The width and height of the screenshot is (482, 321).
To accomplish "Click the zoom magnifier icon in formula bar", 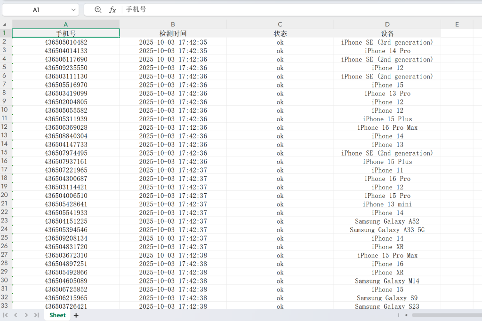I will click(x=98, y=10).
